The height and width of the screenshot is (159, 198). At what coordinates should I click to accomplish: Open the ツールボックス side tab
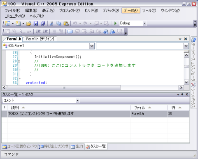[193, 96]
